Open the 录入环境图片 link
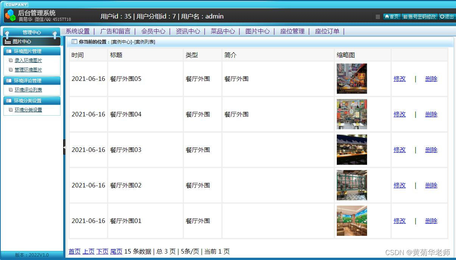The image size is (456, 260). coord(28,60)
